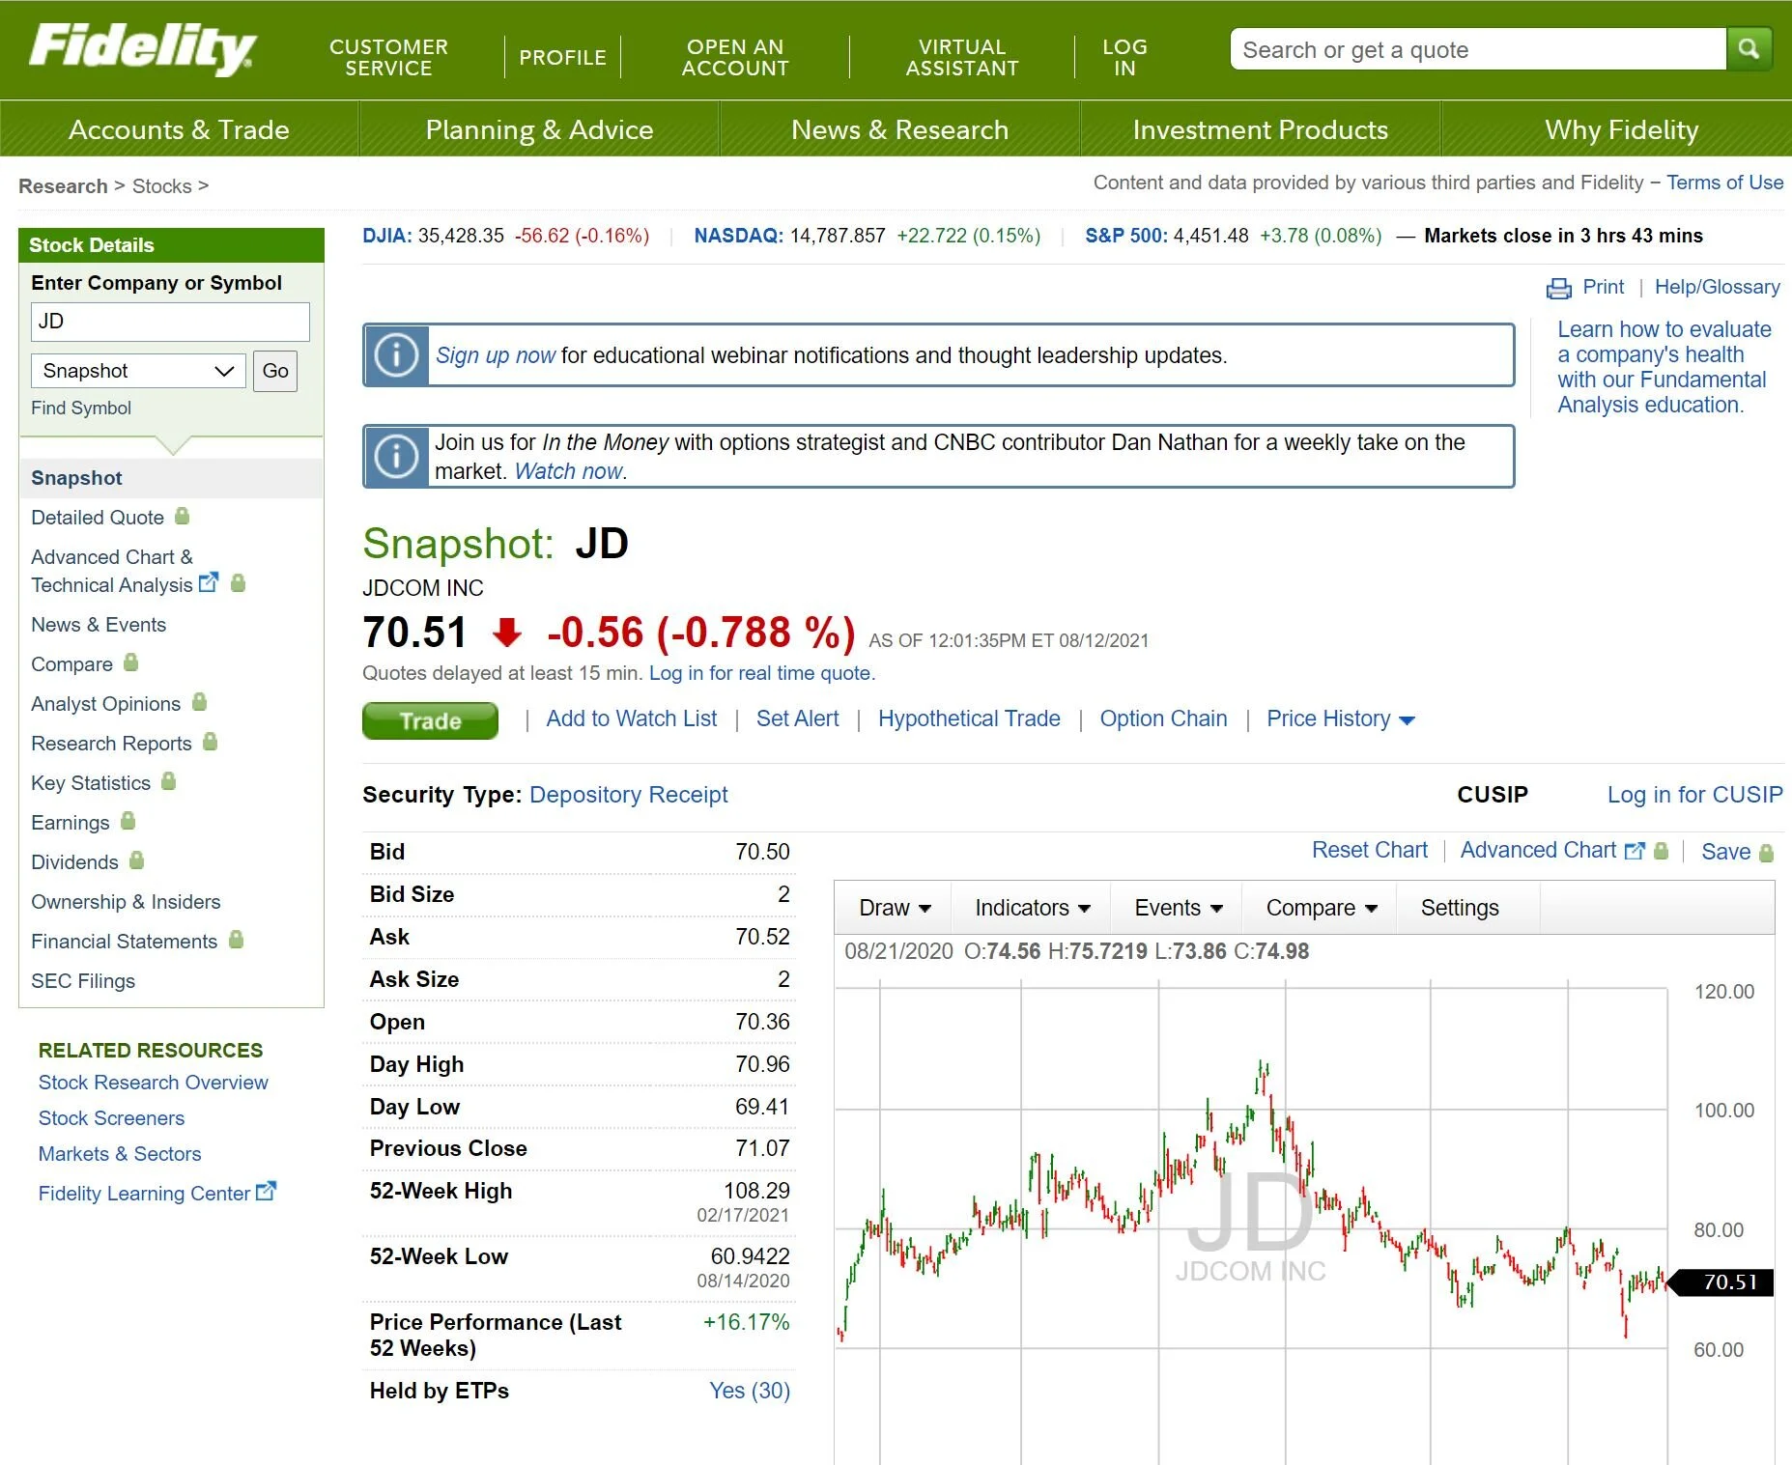Viewport: 1792px width, 1465px height.
Task: Click the info icon beside Sign up now banner
Action: [396, 355]
